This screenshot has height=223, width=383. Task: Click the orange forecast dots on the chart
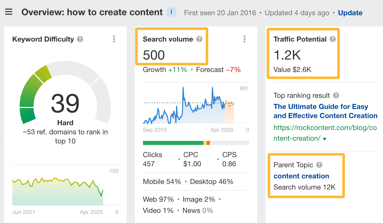tap(229, 103)
